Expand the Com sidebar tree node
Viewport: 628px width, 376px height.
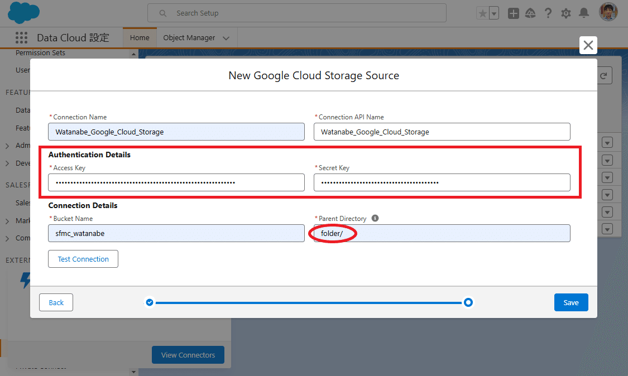coord(7,239)
